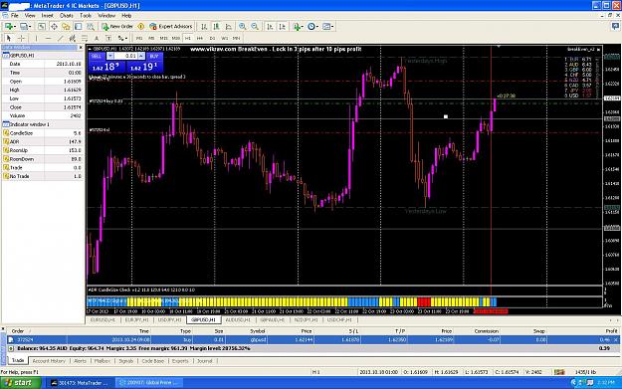Switch chart to line chart type
The image size is (622, 389).
click(x=229, y=27)
